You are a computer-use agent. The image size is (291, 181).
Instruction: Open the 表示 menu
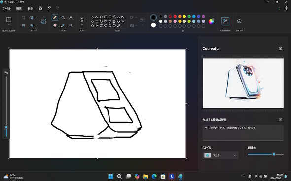(x=30, y=8)
